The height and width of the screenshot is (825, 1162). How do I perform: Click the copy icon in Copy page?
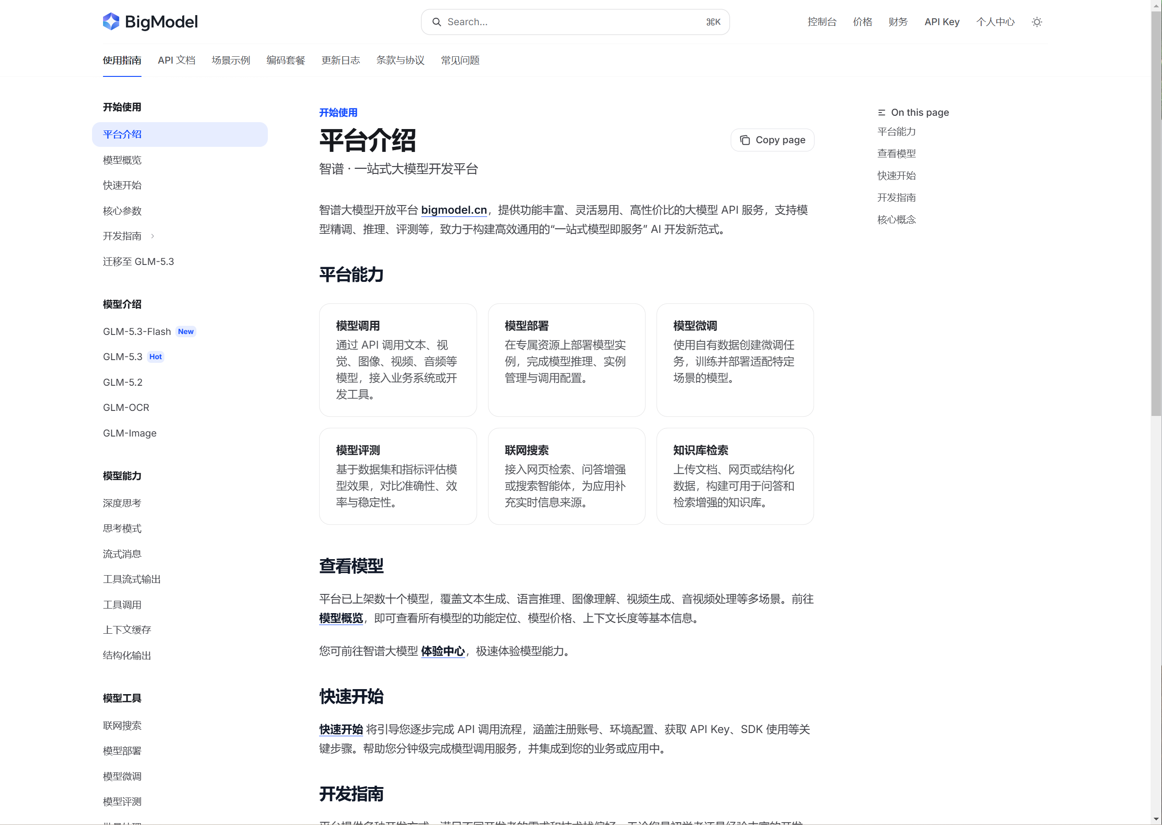[x=744, y=140]
